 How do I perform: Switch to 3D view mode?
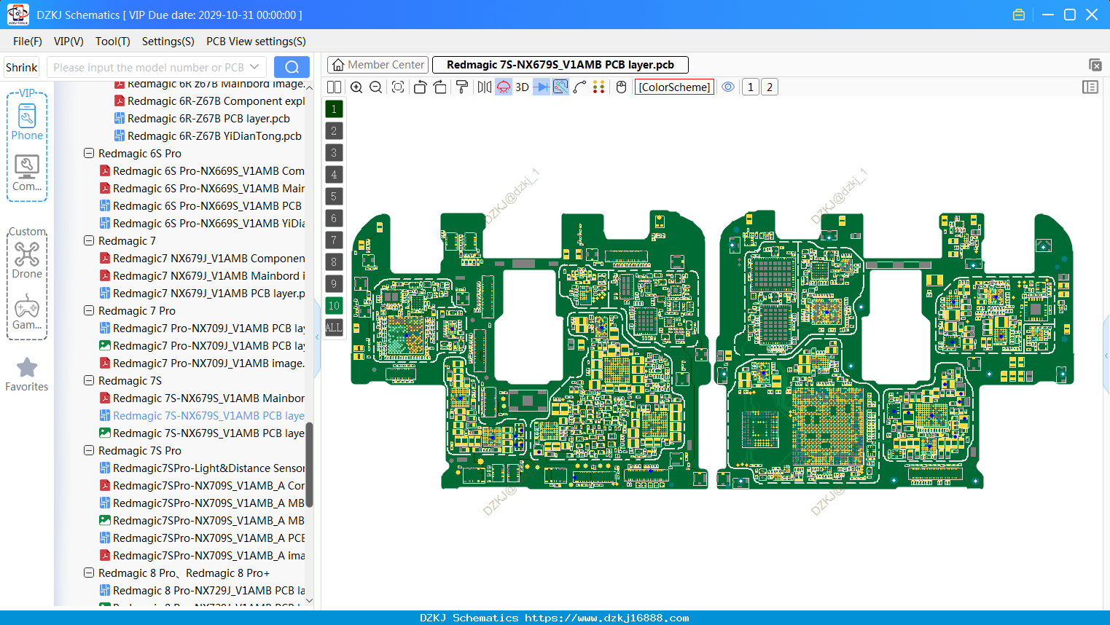pos(522,87)
